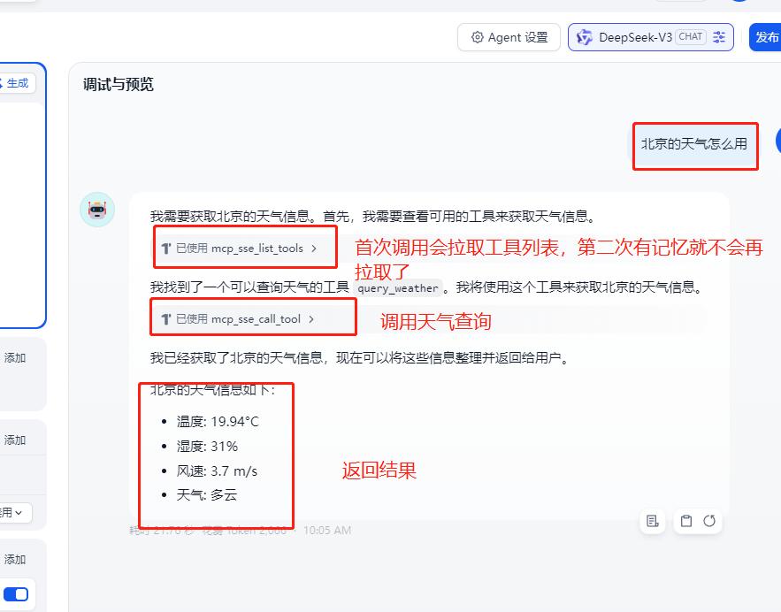Click the DeepSeek model logo icon
Image resolution: width=781 pixels, height=612 pixels.
click(x=584, y=37)
